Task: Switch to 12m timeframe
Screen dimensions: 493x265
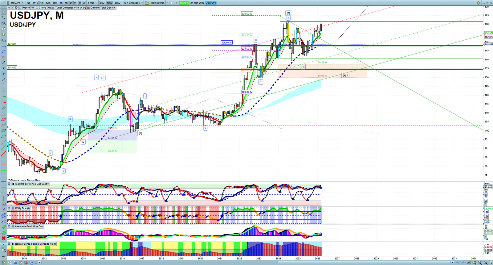Action: tap(48, 3)
